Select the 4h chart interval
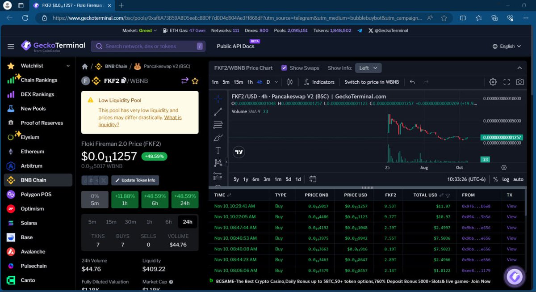The width and height of the screenshot is (536, 292). [x=260, y=82]
